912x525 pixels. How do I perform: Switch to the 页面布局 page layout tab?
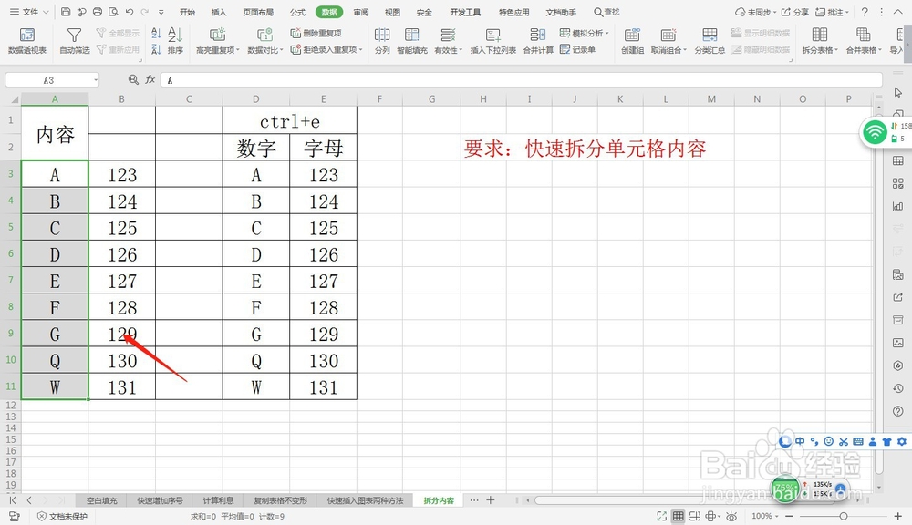(258, 12)
